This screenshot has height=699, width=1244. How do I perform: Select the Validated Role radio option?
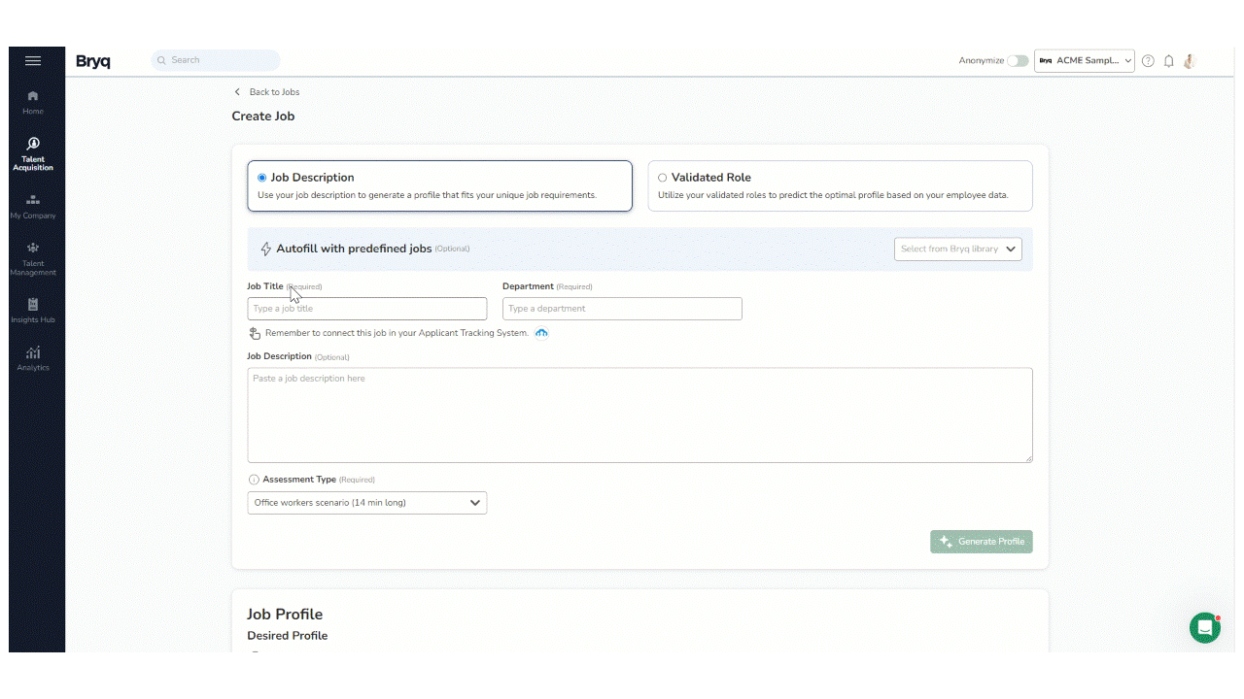tap(663, 178)
